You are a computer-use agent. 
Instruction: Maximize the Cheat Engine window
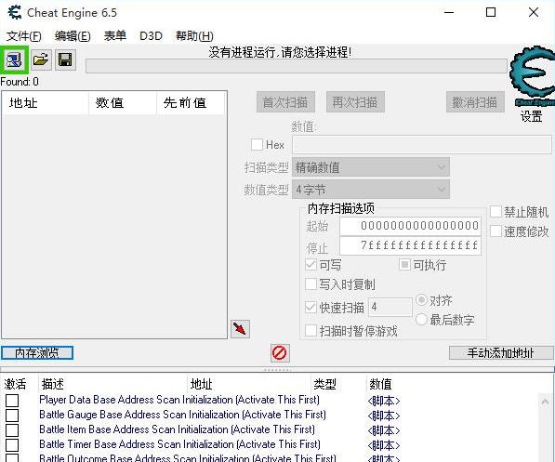(491, 13)
